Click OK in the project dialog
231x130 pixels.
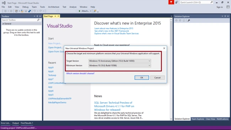(x=142, y=78)
